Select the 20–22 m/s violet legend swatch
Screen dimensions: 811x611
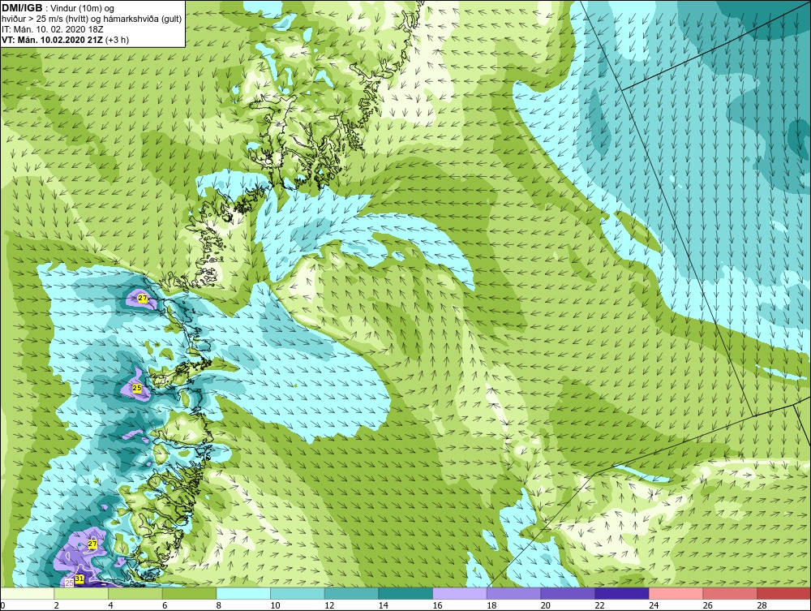(568, 593)
